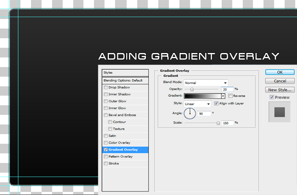The width and height of the screenshot is (297, 195).
Task: Click the Opacity value field
Action: (x=228, y=90)
